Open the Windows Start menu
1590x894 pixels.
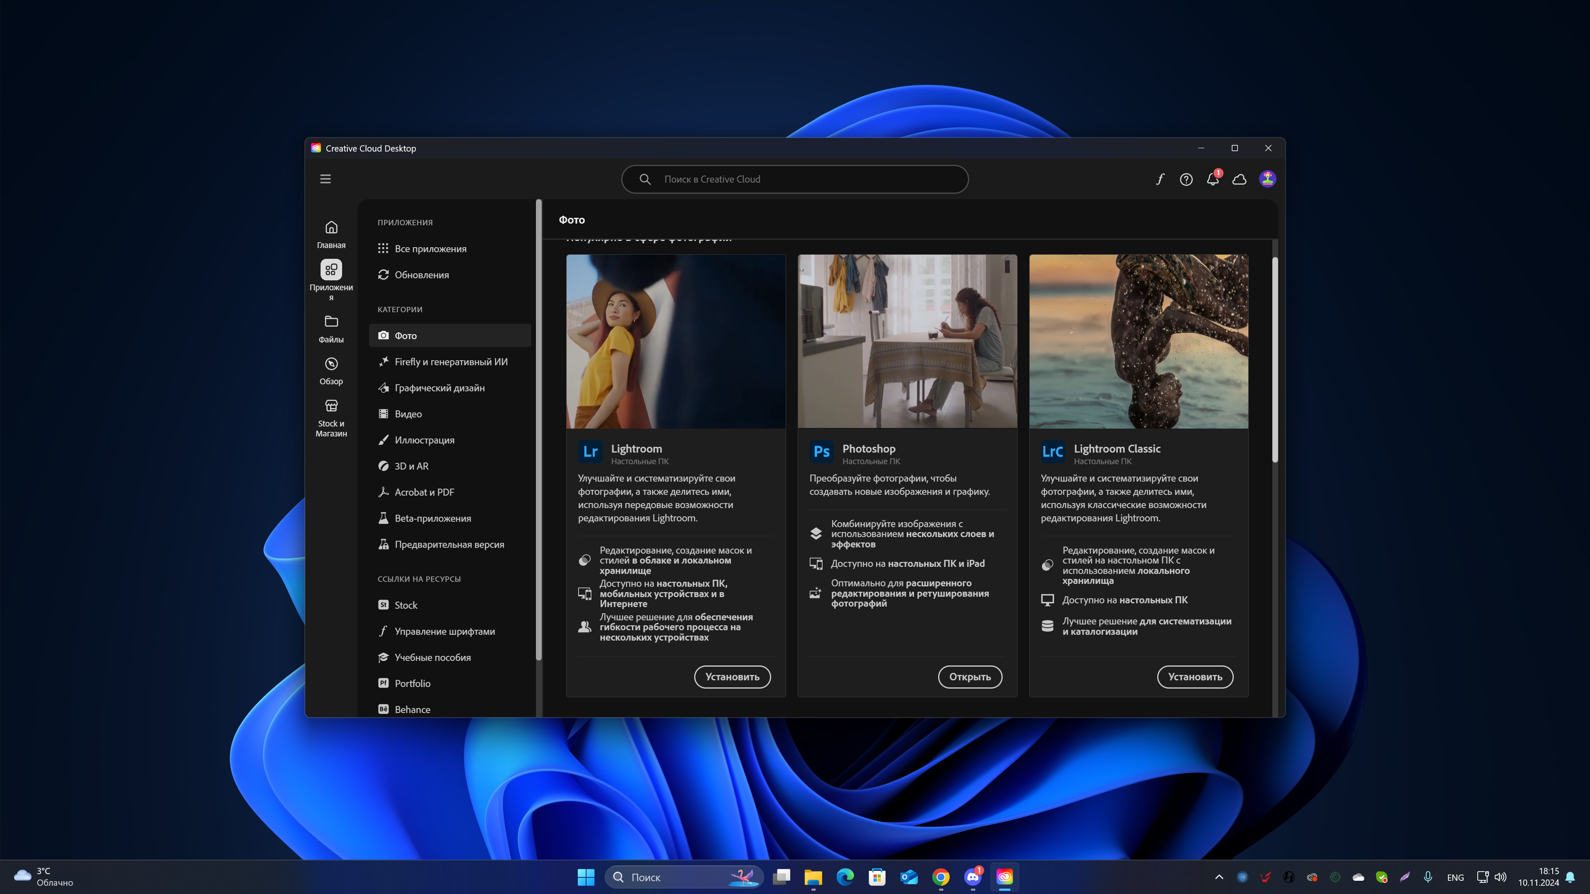pos(586,877)
